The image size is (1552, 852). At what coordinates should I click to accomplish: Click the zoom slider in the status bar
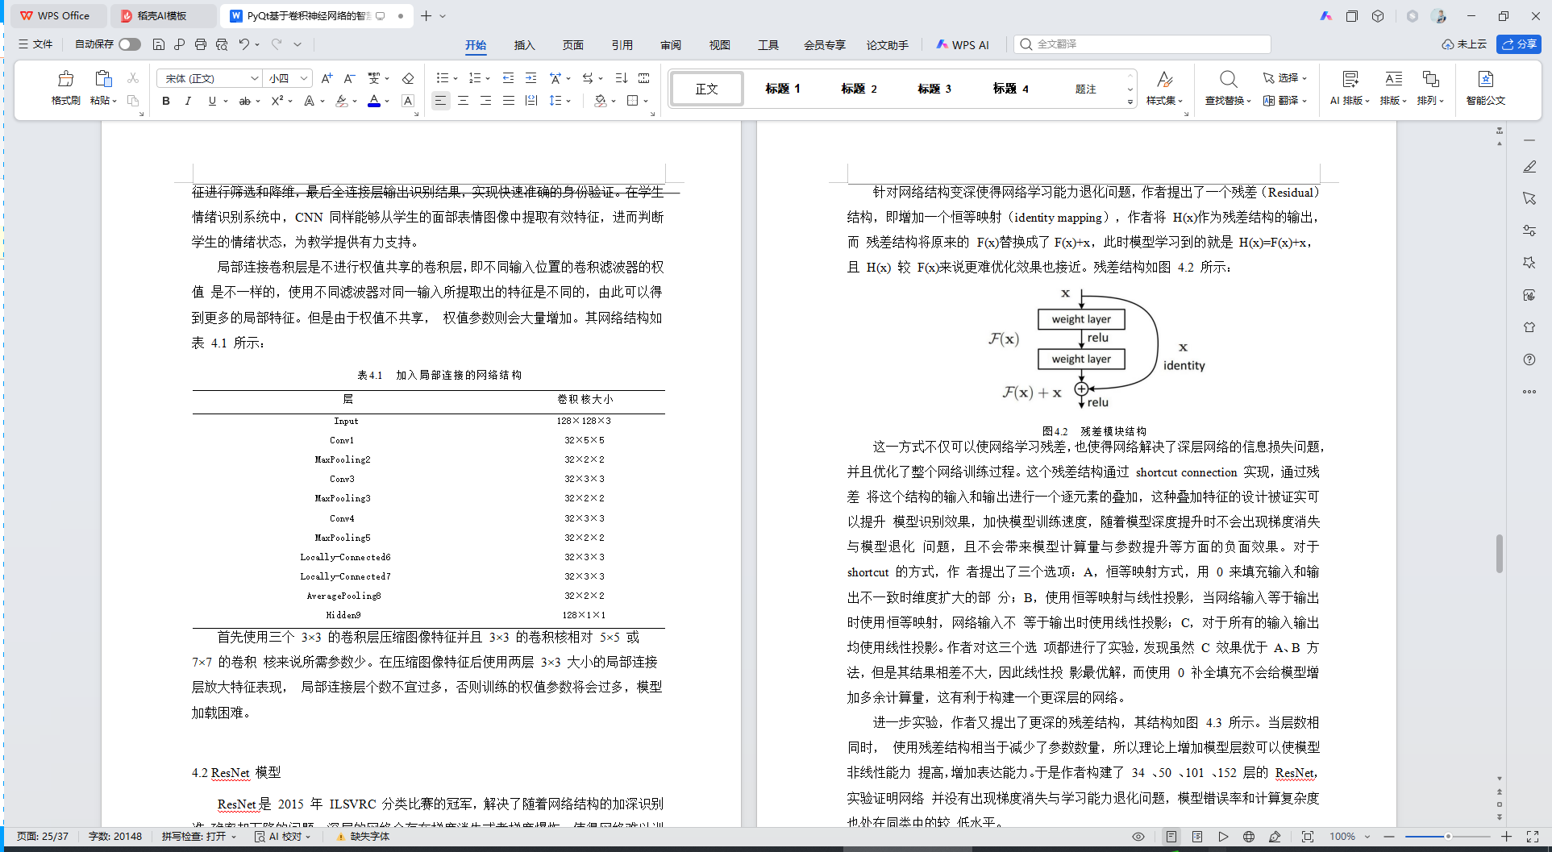pos(1447,837)
